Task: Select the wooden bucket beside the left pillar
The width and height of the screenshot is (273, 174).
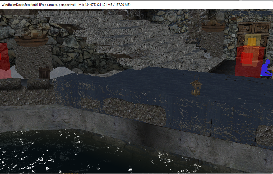Action: click(44, 73)
